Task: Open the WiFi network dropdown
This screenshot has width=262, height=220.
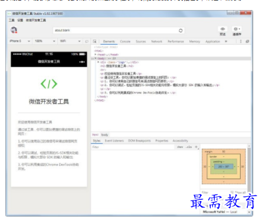Action: [70, 41]
